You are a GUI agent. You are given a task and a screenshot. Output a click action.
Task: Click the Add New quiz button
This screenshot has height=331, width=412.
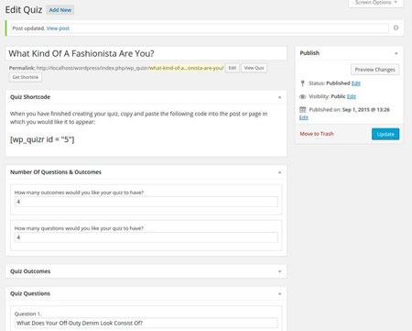(60, 10)
